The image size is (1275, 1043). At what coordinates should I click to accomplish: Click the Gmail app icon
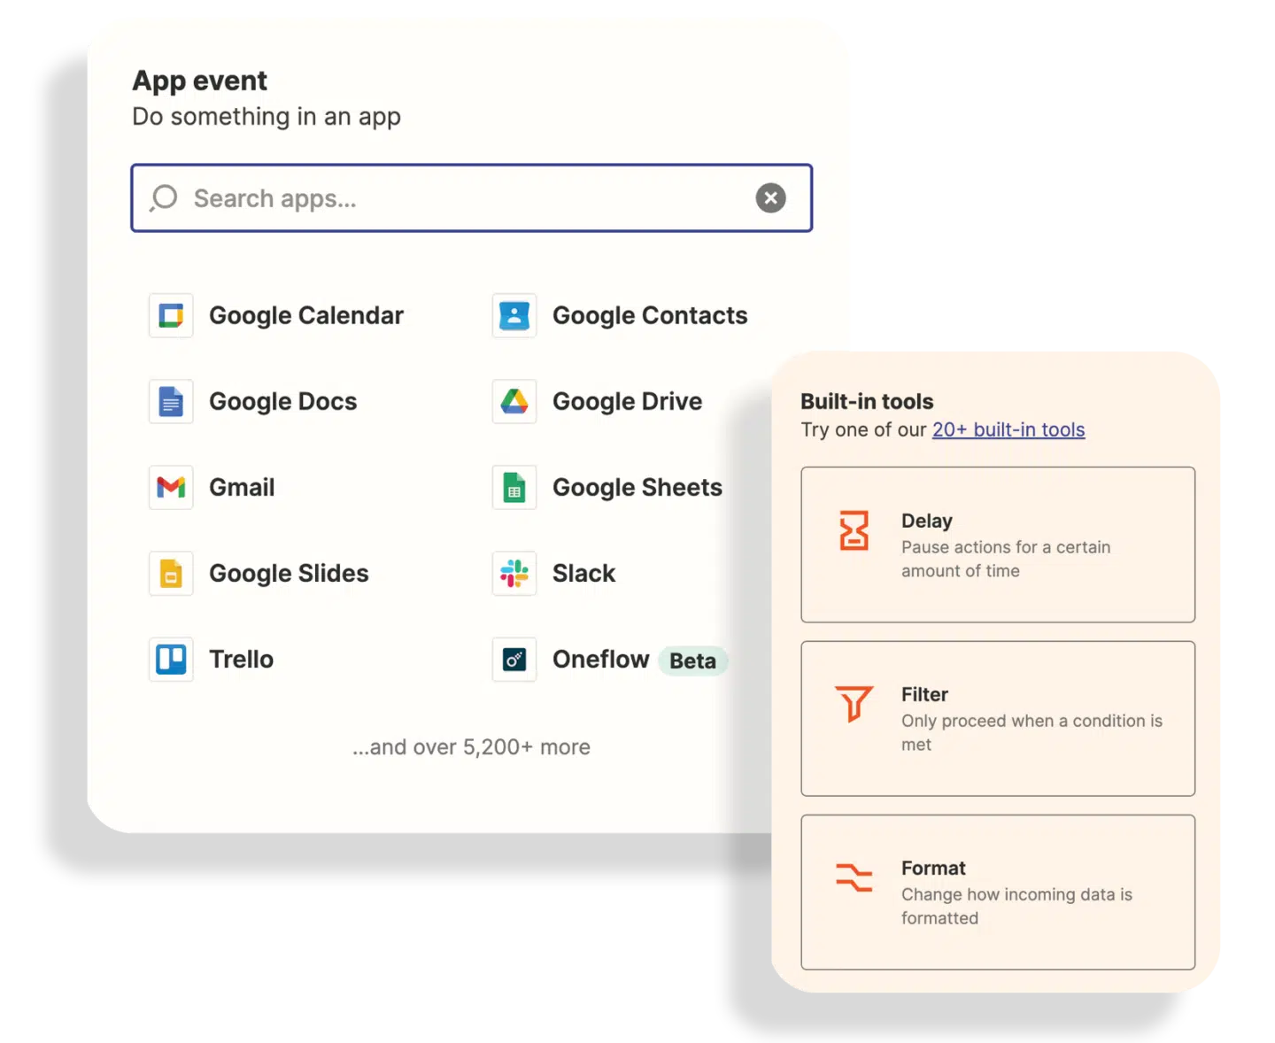(x=171, y=487)
